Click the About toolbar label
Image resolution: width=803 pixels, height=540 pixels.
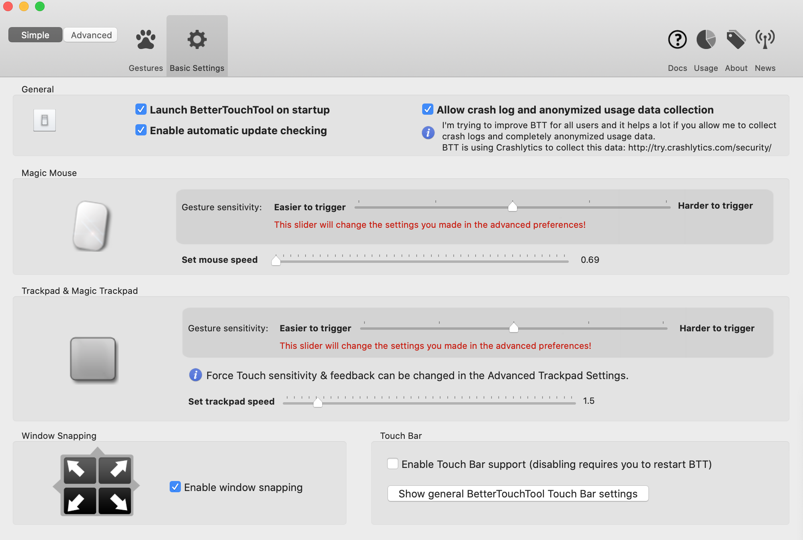736,68
